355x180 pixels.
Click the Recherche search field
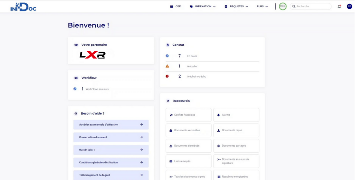tap(312, 6)
